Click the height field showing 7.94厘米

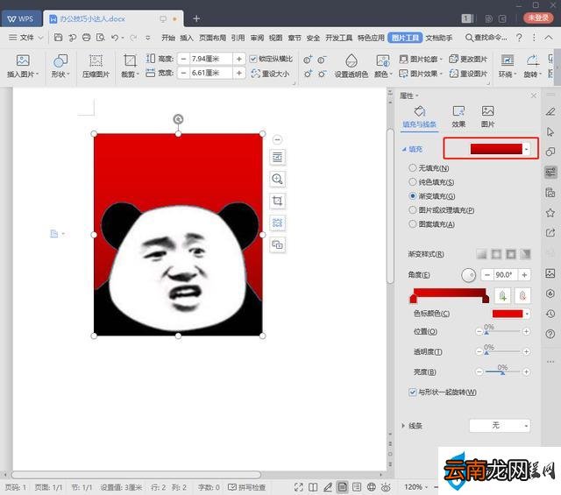210,59
